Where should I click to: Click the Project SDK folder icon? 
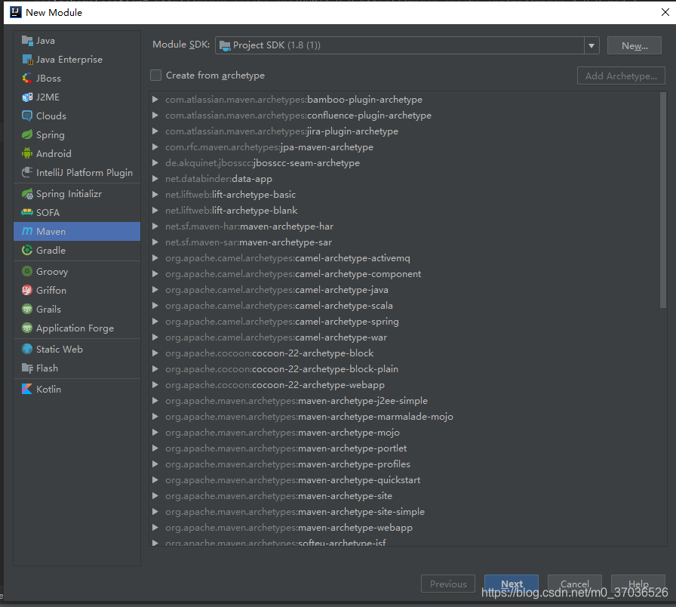coord(225,45)
